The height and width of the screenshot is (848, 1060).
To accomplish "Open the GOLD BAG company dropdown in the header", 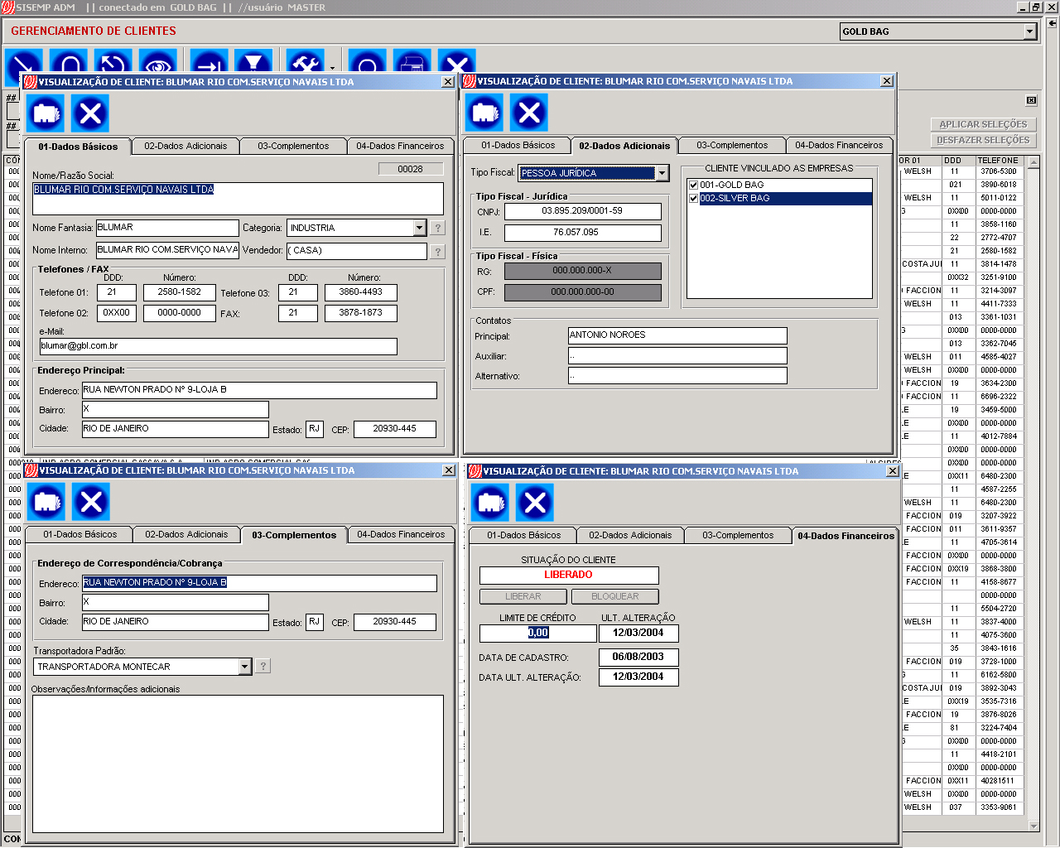I will pyautogui.click(x=1029, y=31).
